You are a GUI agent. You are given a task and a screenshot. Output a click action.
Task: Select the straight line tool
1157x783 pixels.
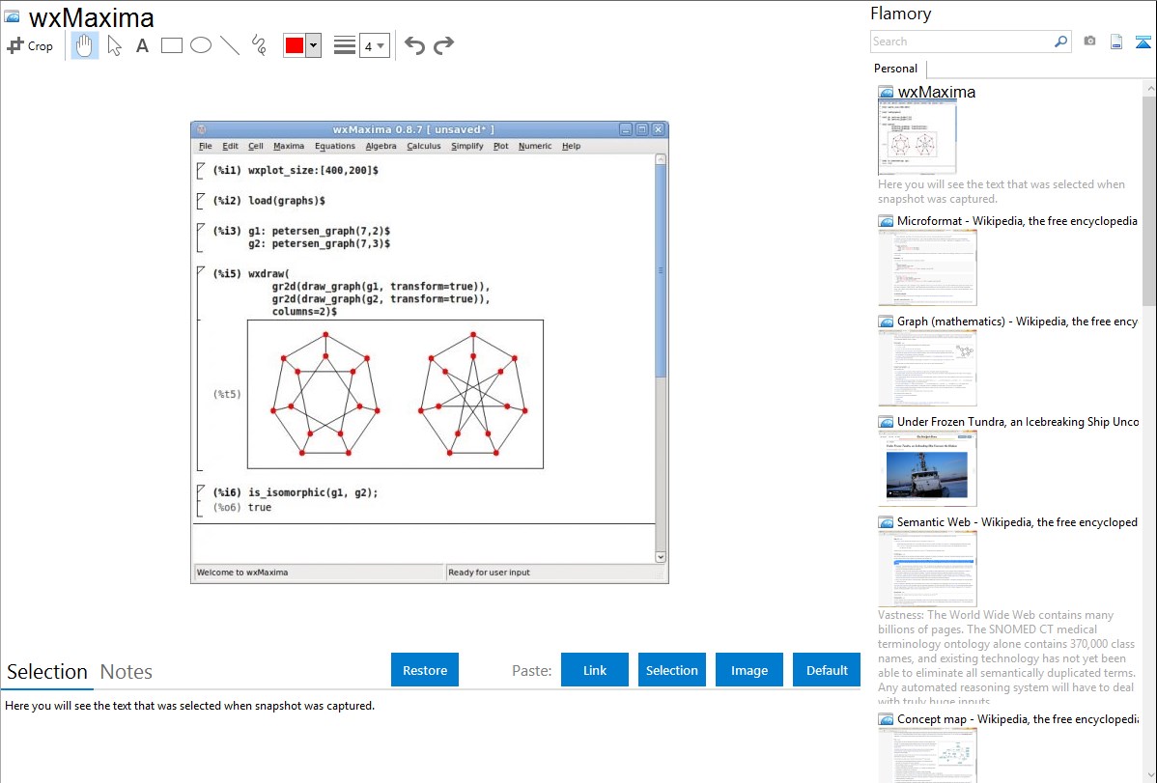click(230, 45)
